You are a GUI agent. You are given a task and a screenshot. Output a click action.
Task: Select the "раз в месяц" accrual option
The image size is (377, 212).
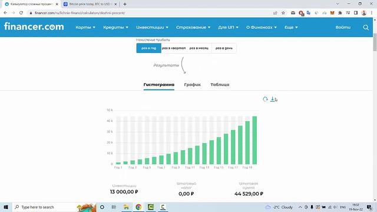tap(199, 48)
